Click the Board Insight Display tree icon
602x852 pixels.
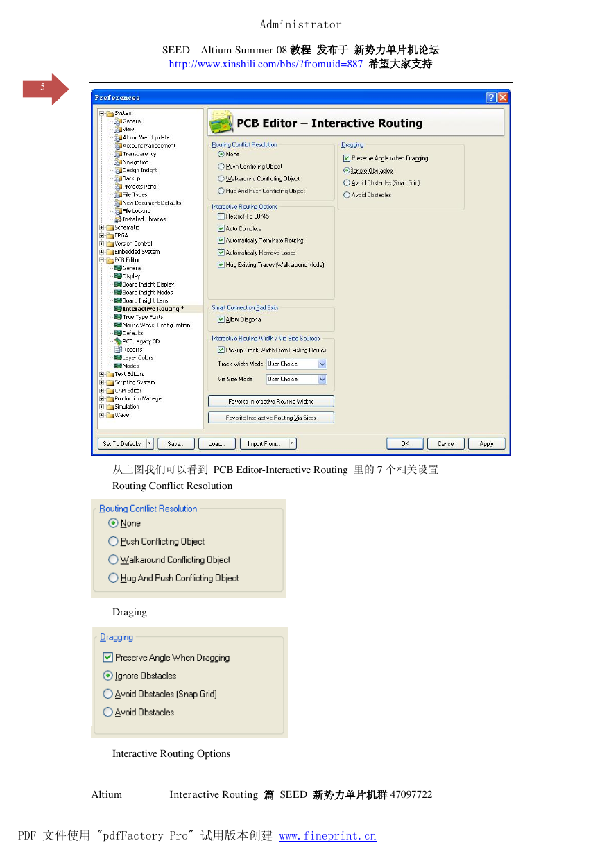coord(118,284)
